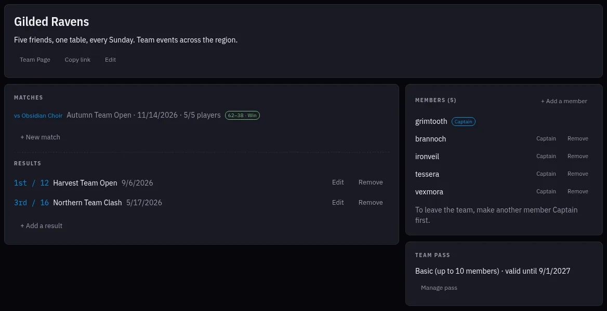Screen dimensions: 607x311
Task: Copy the team link
Action: [77, 60]
